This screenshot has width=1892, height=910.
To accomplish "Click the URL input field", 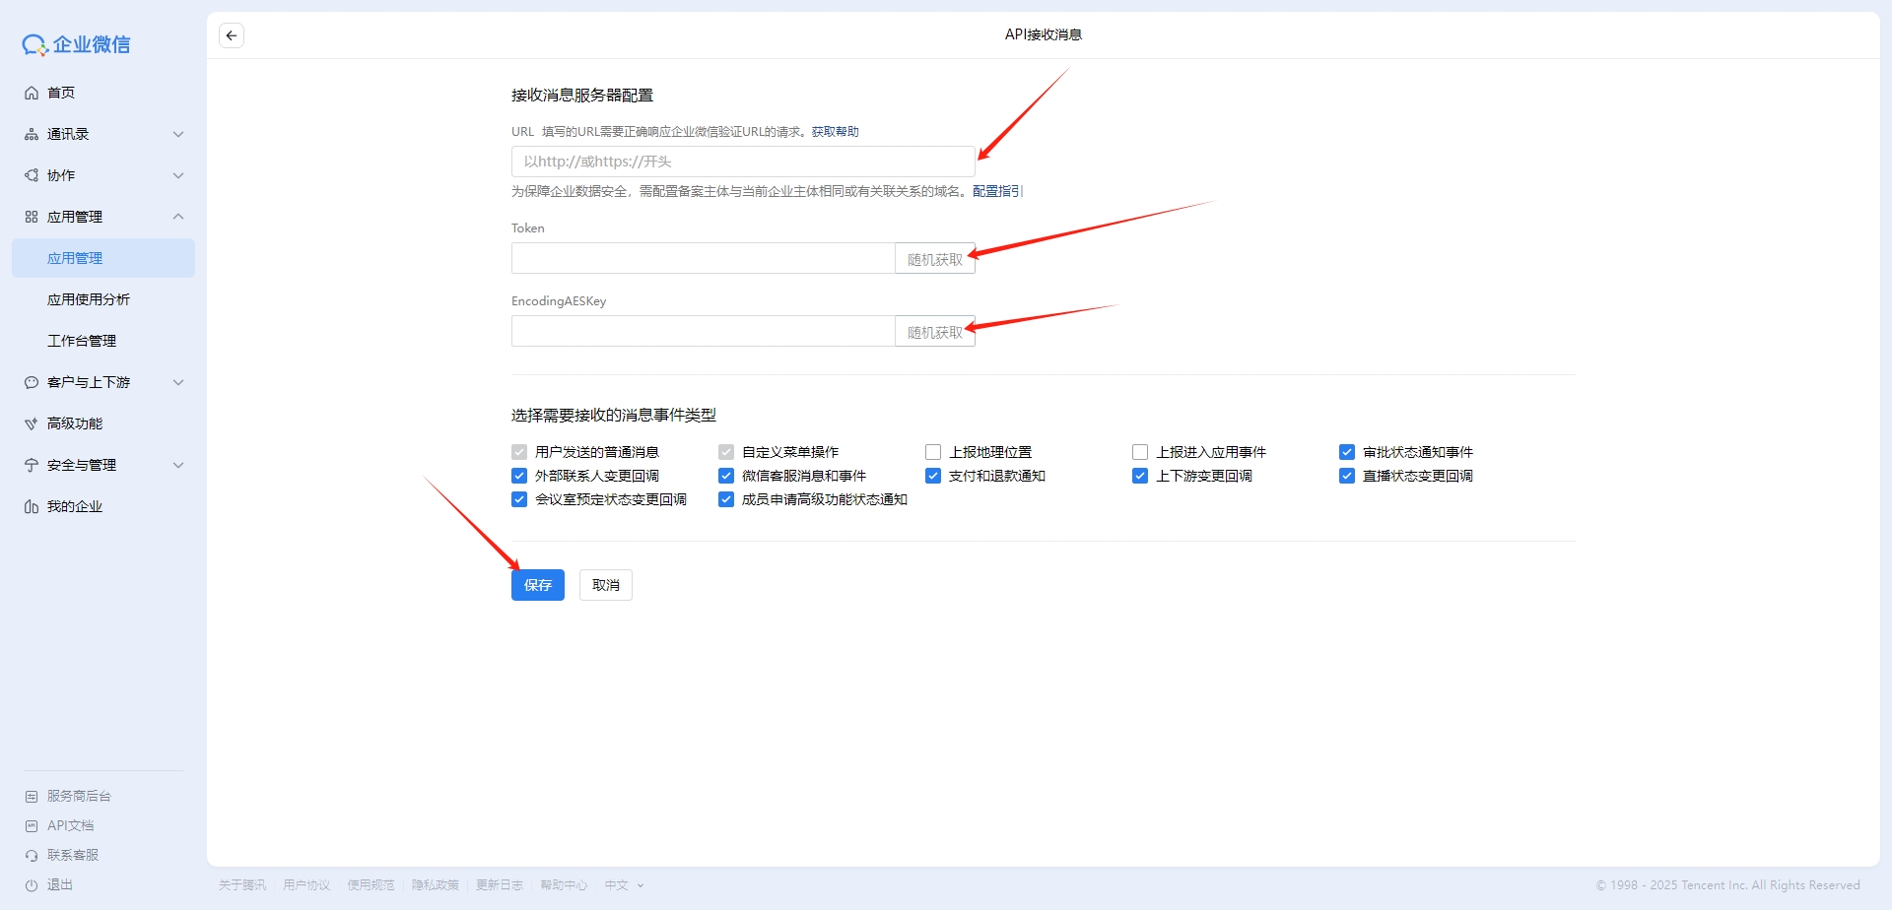I will click(x=742, y=162).
